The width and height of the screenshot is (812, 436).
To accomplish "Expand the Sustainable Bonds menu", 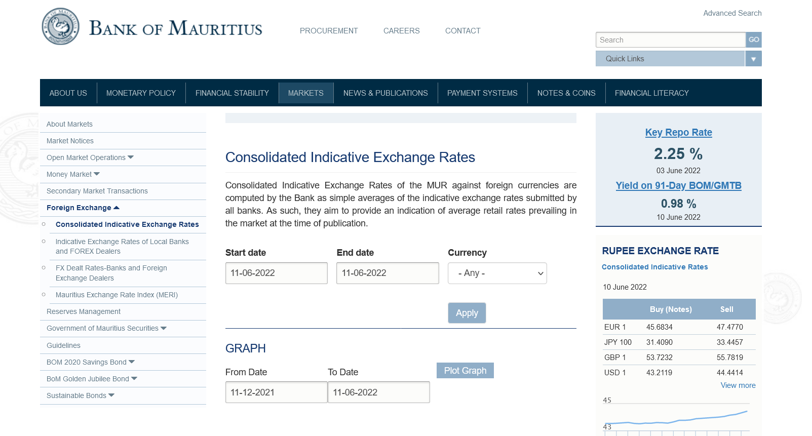I will coord(111,395).
